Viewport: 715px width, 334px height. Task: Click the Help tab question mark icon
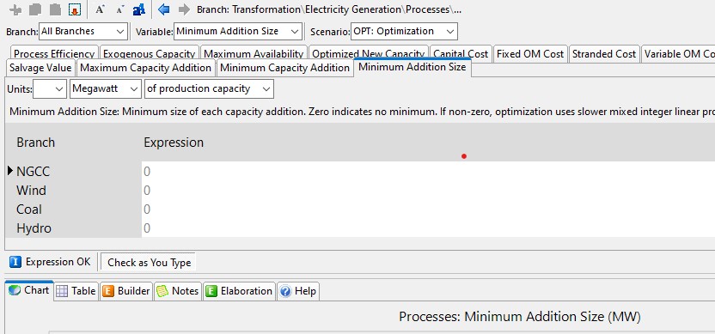(x=285, y=291)
